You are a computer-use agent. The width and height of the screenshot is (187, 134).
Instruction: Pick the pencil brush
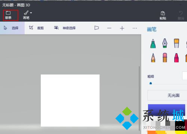coord(153,58)
